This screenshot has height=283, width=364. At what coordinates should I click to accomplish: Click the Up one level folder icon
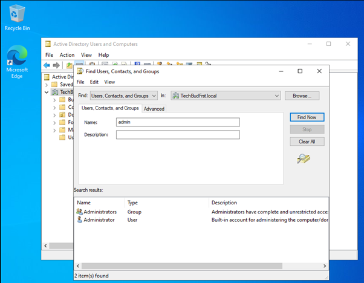pyautogui.click(x=69, y=65)
